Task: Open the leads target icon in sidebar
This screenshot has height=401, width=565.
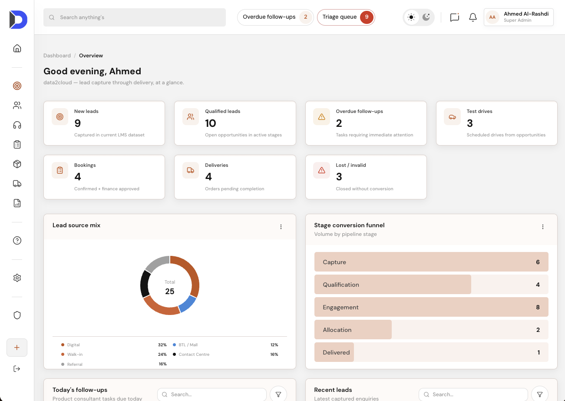Action: coord(17,86)
